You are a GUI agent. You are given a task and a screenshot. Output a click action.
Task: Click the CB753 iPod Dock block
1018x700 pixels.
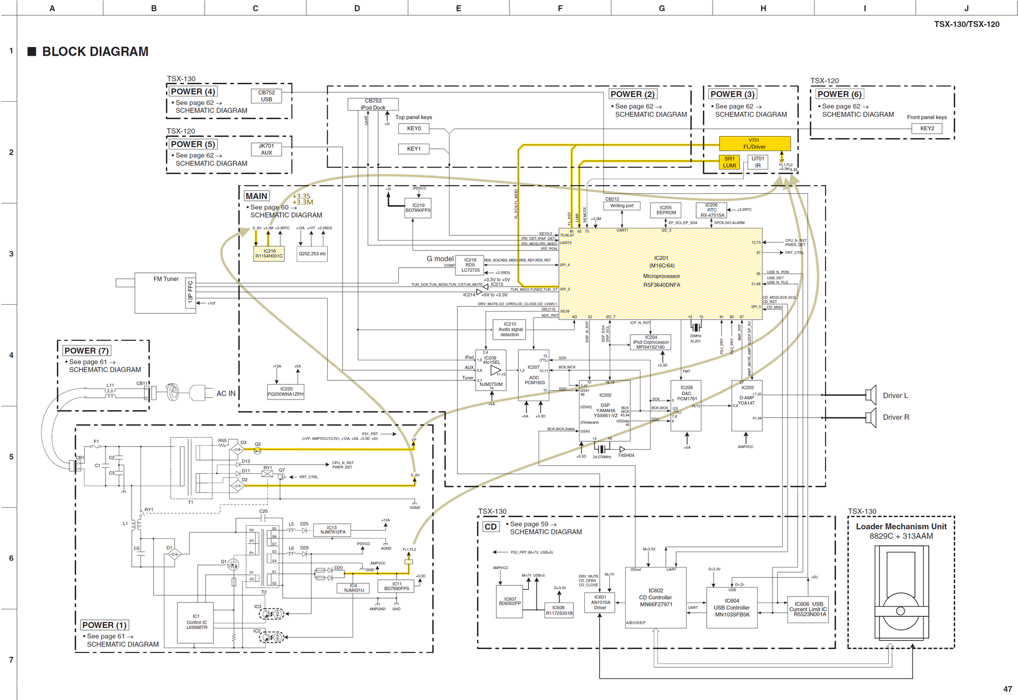click(373, 104)
